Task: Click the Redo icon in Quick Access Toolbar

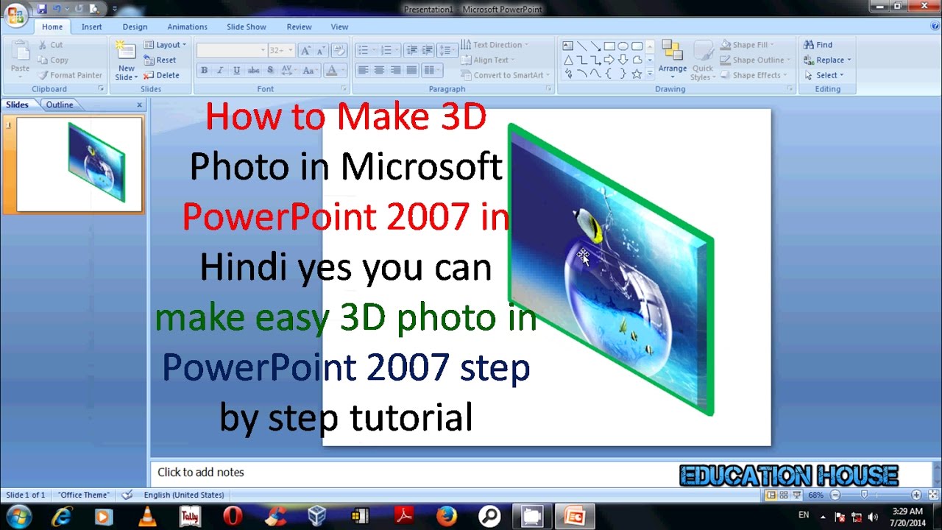Action: coord(79,9)
